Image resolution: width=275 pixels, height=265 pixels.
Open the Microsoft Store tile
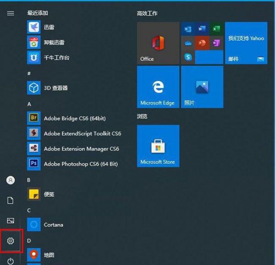[x=158, y=146]
